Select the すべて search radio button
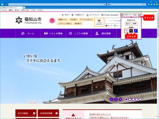This screenshot has width=159, height=119. point(106,26)
